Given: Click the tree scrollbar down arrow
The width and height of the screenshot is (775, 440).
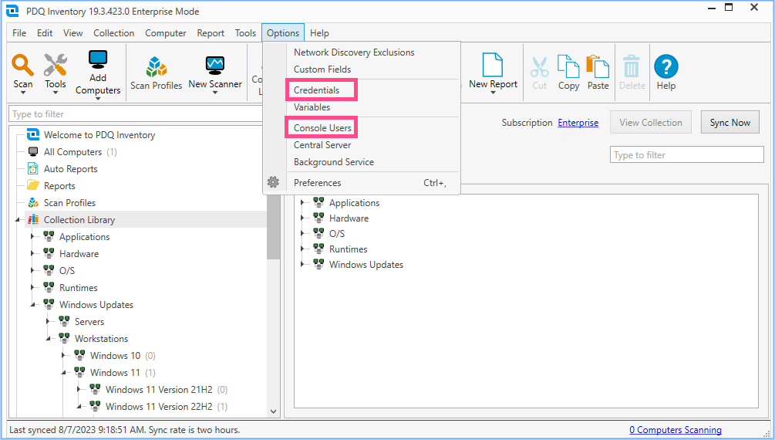Looking at the screenshot, I should (273, 411).
